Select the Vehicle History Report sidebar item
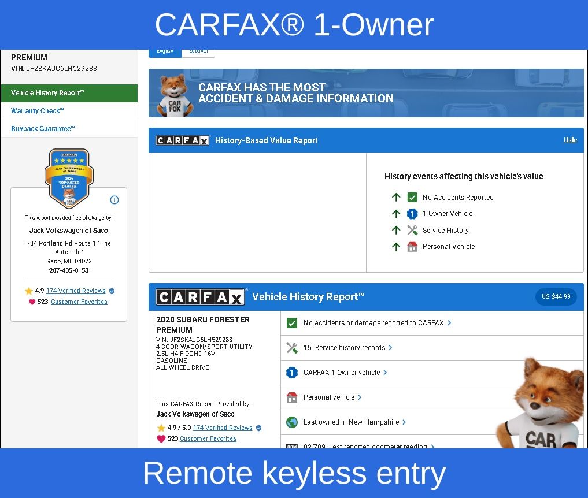The width and height of the screenshot is (588, 498). [47, 93]
